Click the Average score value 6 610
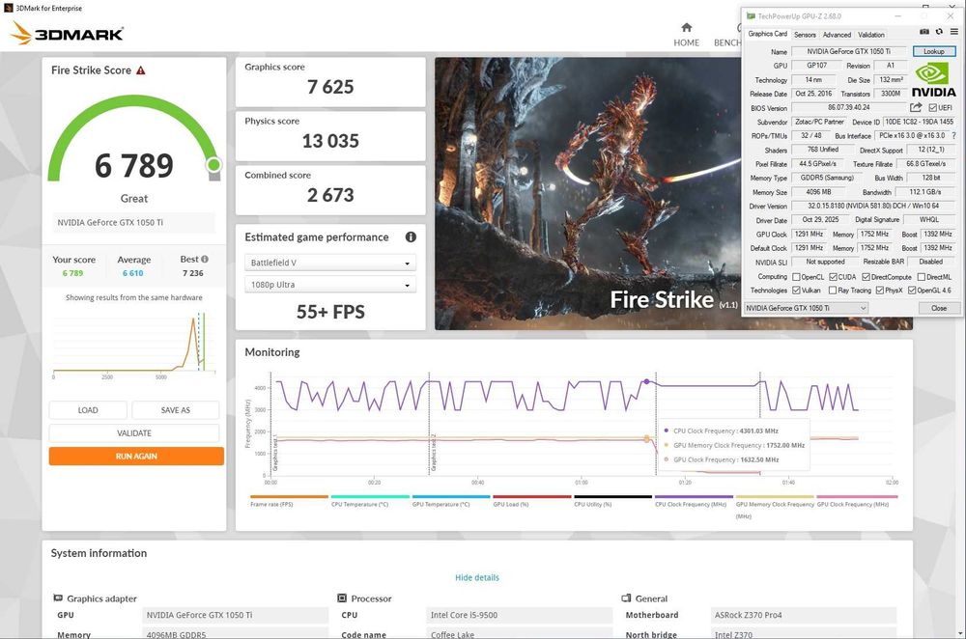This screenshot has height=639, width=966. pyautogui.click(x=132, y=273)
